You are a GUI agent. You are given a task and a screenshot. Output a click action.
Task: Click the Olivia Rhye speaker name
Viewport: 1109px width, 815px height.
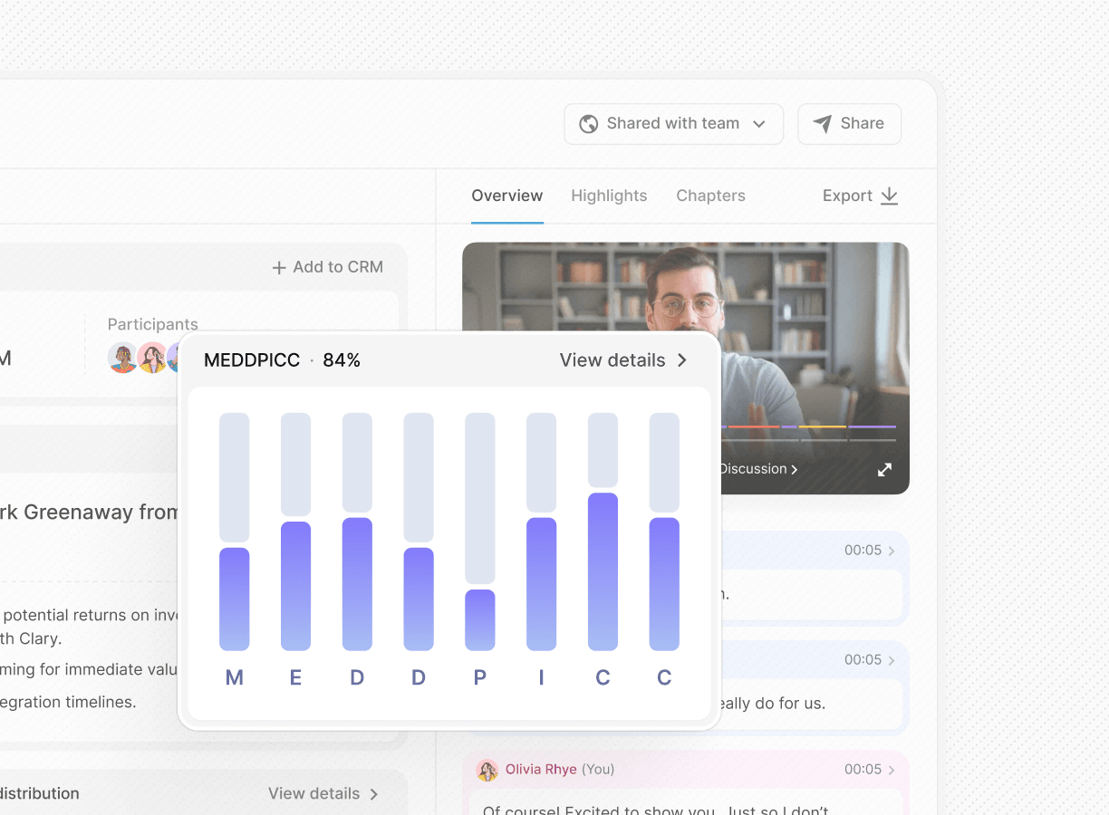[541, 770]
